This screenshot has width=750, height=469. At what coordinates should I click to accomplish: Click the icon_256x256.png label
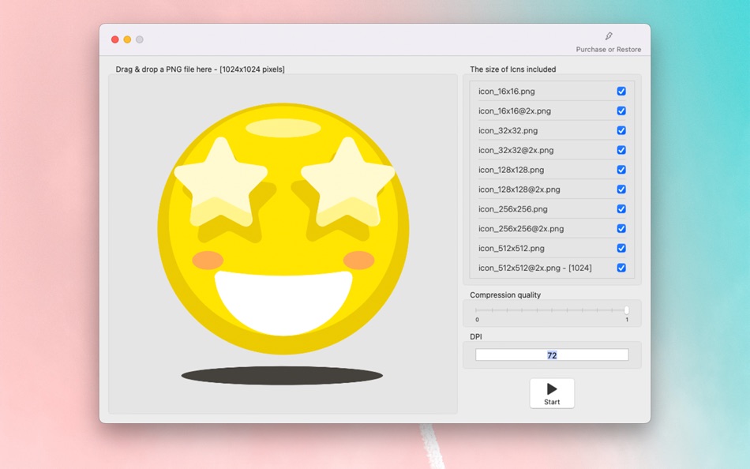pyautogui.click(x=512, y=209)
